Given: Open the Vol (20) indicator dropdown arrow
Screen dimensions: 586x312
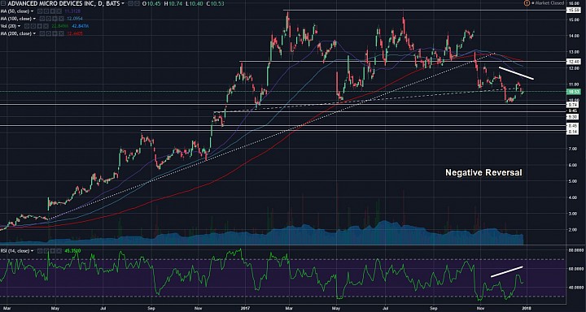Looking at the screenshot, I should pyautogui.click(x=19, y=26).
